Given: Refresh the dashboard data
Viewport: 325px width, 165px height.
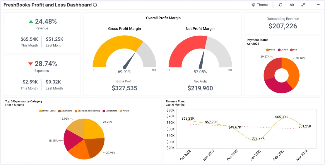Looking at the screenshot, I should (x=280, y=5).
